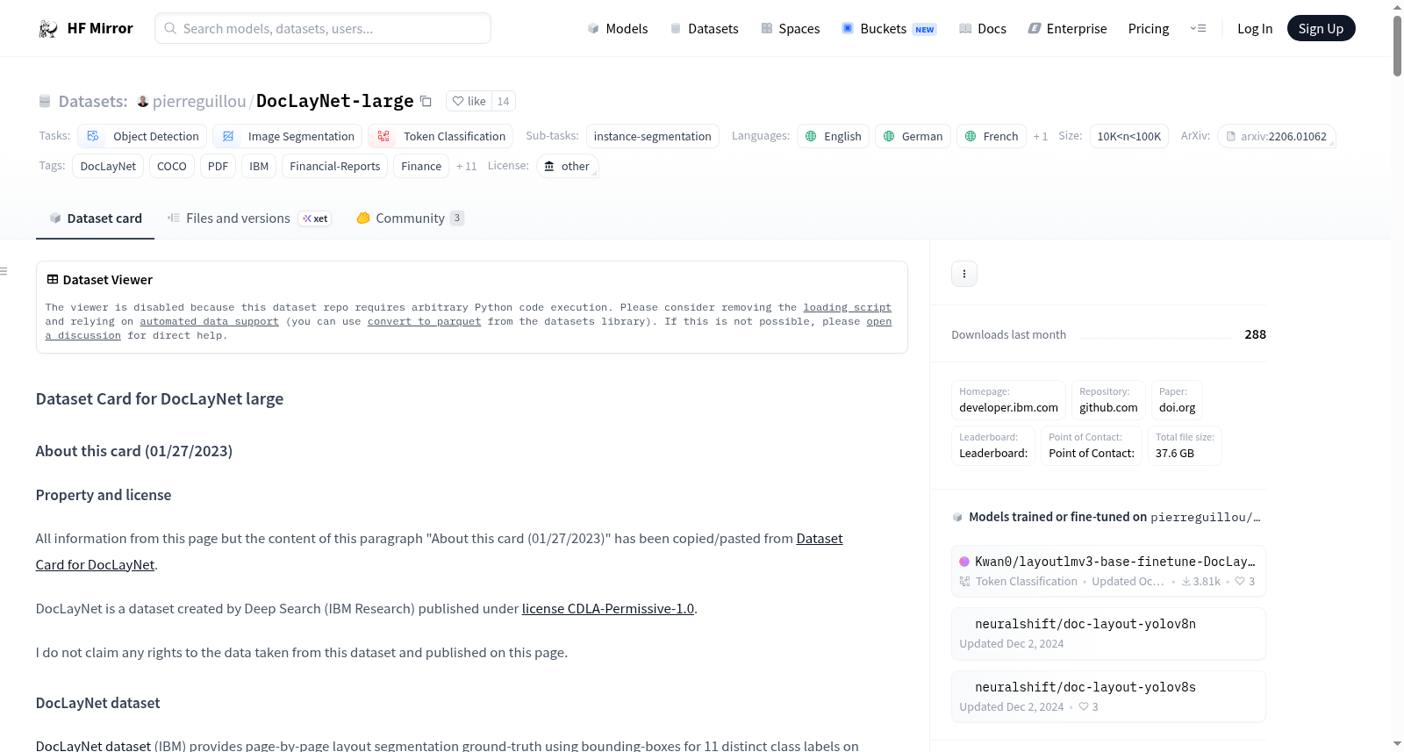This screenshot has width=1404, height=752.
Task: Click the scrollbar down arrow
Action: tap(1397, 744)
